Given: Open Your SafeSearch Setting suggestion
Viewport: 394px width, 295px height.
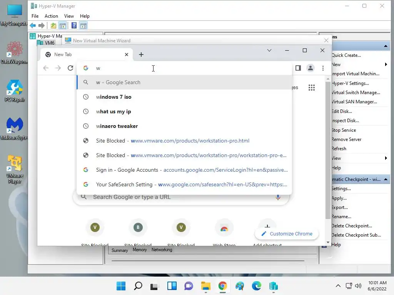Looking at the screenshot, I should point(184,184).
